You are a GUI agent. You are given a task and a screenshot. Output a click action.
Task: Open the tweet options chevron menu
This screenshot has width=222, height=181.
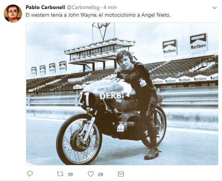click(x=215, y=8)
